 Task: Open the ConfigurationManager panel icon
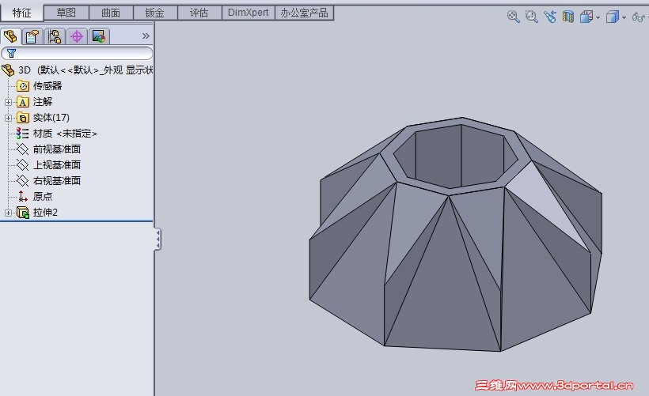point(55,36)
